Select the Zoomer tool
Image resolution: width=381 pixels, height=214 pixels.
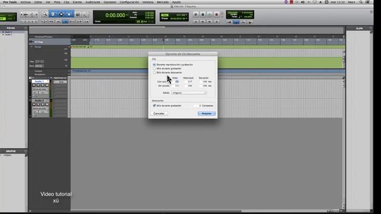[x=45, y=14]
